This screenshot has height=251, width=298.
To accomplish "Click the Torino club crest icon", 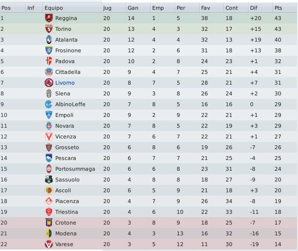I will 49,29.
